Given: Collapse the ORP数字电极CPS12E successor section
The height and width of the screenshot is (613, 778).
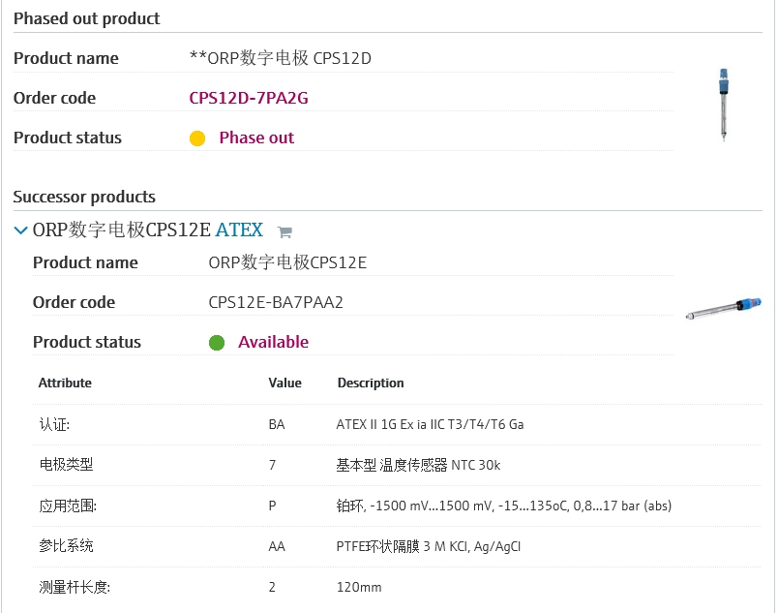Looking at the screenshot, I should pos(20,230).
